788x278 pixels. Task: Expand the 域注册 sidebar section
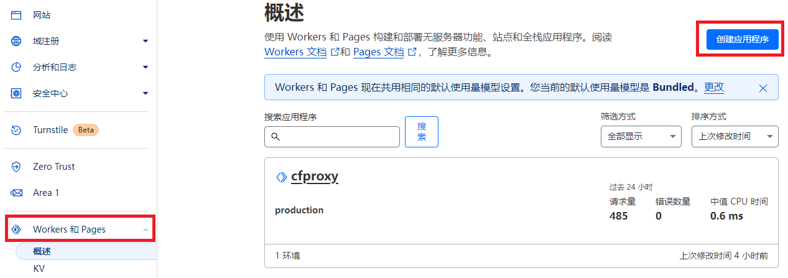pos(146,41)
